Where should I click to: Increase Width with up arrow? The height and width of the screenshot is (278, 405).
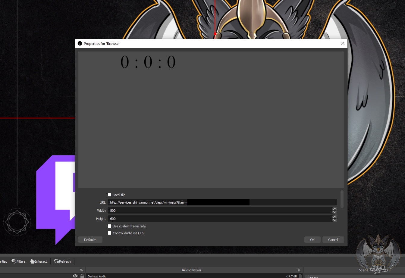point(334,209)
